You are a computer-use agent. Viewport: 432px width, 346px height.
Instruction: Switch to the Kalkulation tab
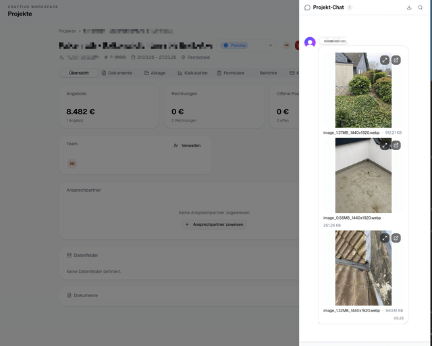193,73
